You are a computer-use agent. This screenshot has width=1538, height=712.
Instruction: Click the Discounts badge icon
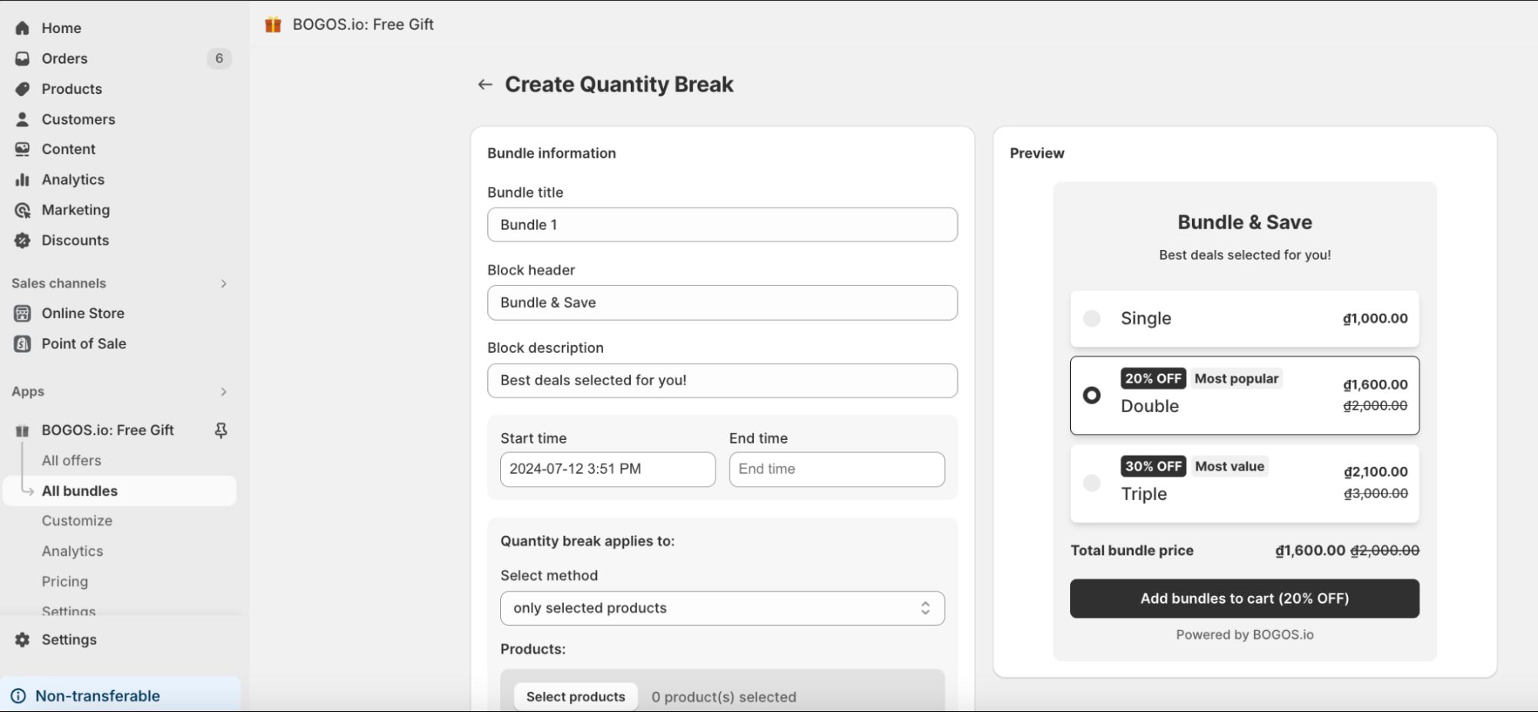click(22, 241)
